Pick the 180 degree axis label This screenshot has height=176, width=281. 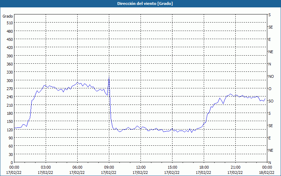tap(10, 113)
